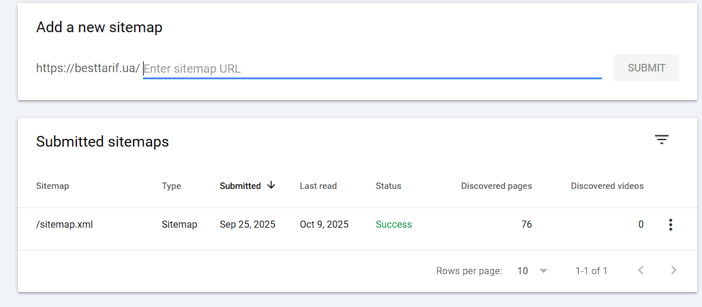The height and width of the screenshot is (307, 702).
Task: Click the Success status text
Action: 393,225
